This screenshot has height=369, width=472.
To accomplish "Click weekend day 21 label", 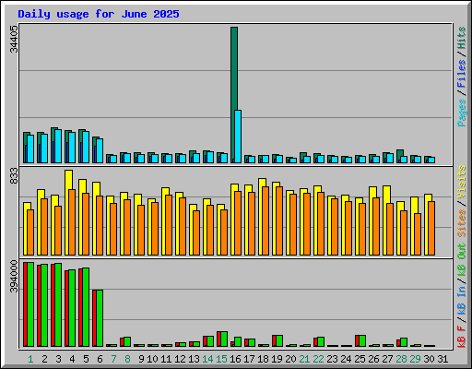I will pyautogui.click(x=304, y=359).
